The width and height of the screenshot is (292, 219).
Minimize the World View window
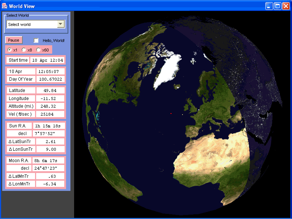pyautogui.click(x=269, y=6)
